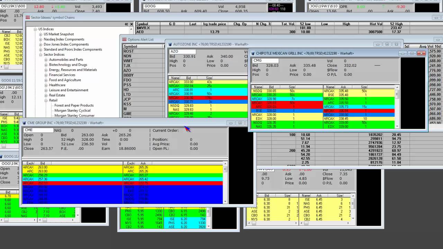Expand the US Market Snapshot node
This screenshot has height=249, width=443.
40,34
